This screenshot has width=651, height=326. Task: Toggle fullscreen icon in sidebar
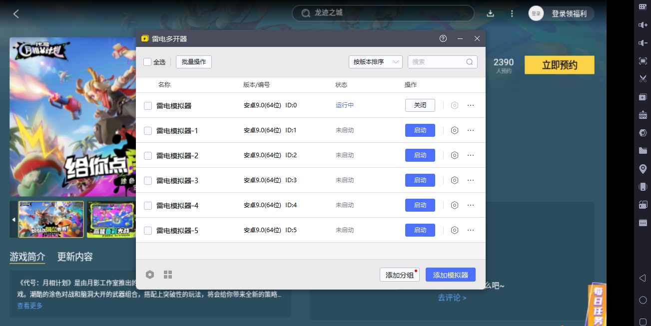643,60
